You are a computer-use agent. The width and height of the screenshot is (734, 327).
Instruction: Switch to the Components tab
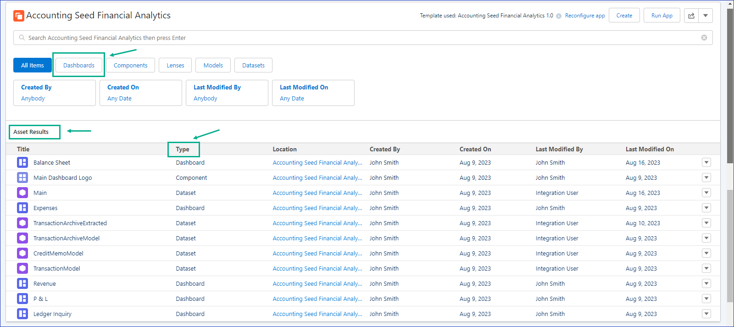(x=131, y=65)
